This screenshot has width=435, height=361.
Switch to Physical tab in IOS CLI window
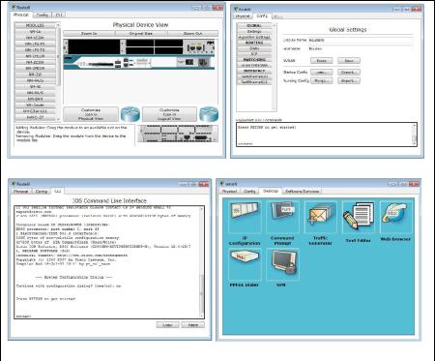[21, 192]
